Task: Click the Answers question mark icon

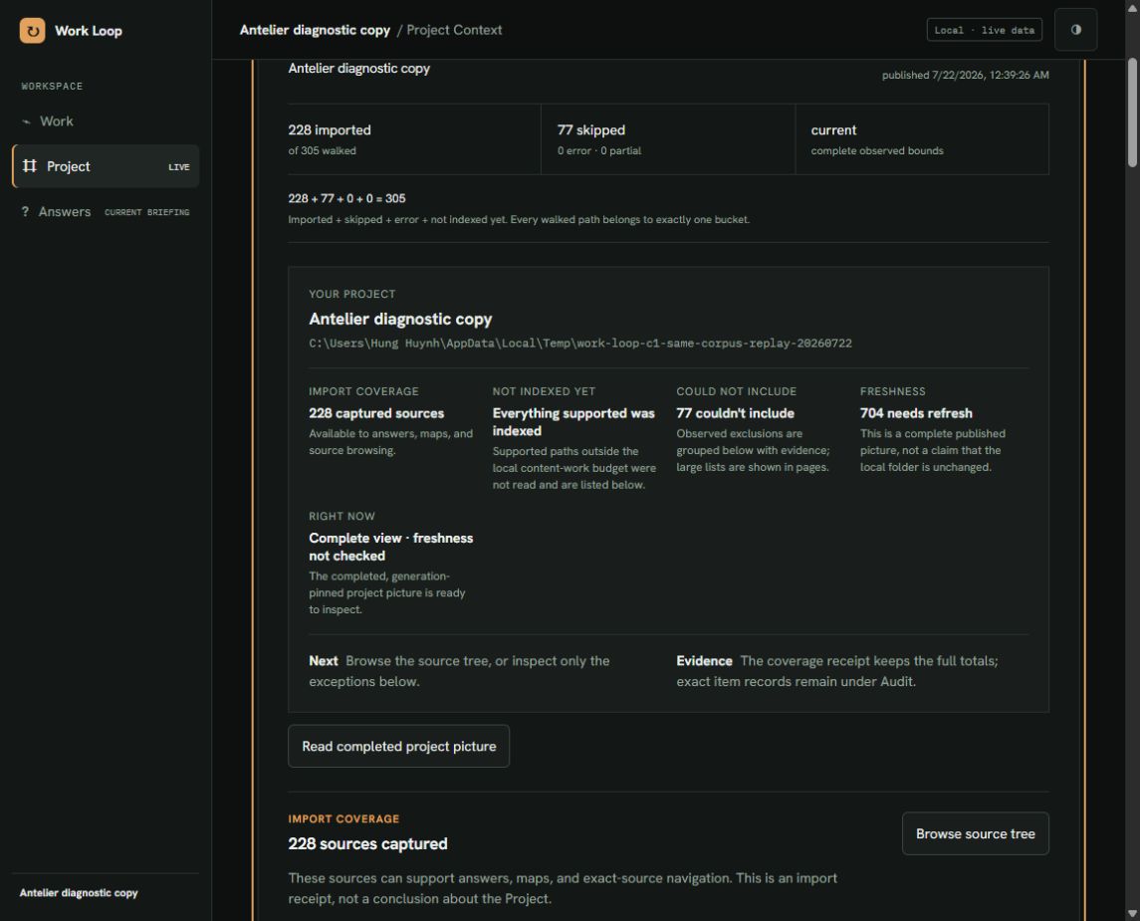Action: (x=26, y=211)
